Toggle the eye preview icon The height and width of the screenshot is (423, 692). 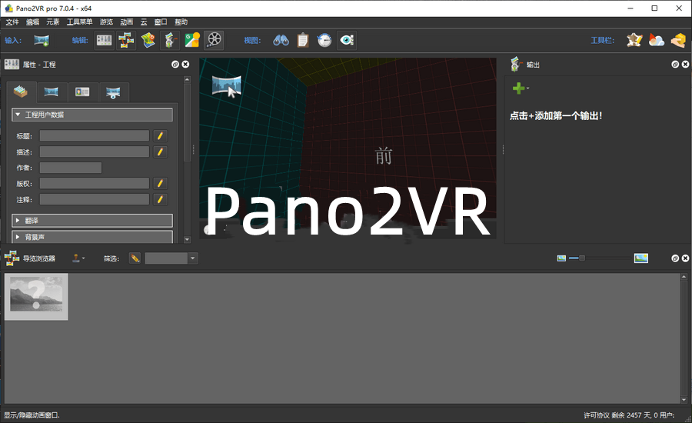pos(347,41)
